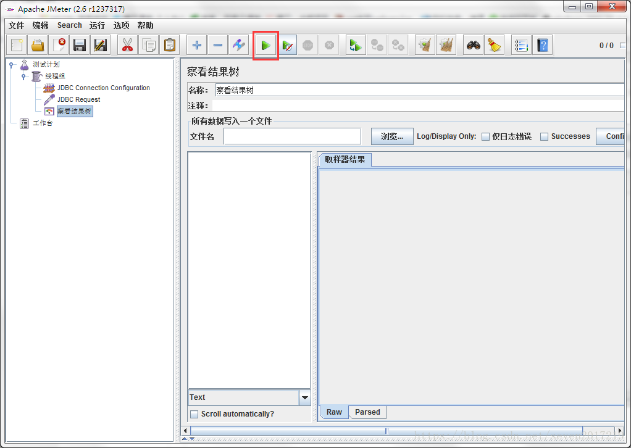The height and width of the screenshot is (448, 631).
Task: Save the test plan with floppy icon
Action: (x=80, y=45)
